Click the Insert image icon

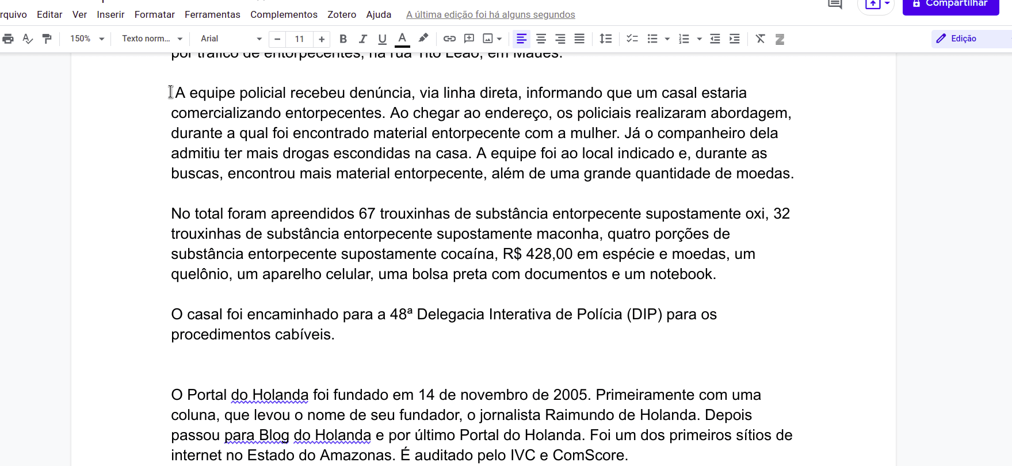tap(488, 39)
